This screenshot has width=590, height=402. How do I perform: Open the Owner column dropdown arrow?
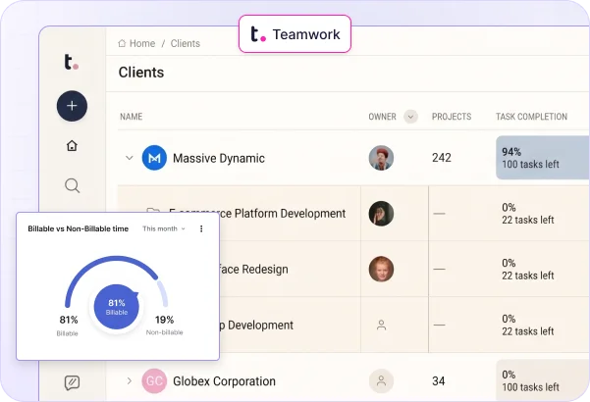pyautogui.click(x=411, y=117)
